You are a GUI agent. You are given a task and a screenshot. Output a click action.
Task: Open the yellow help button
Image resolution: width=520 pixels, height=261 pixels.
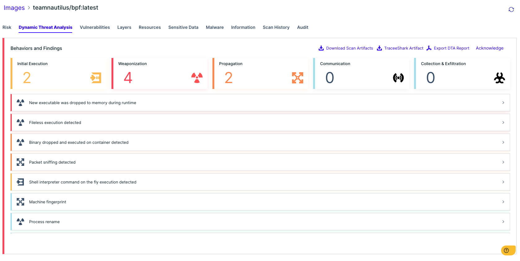508,250
